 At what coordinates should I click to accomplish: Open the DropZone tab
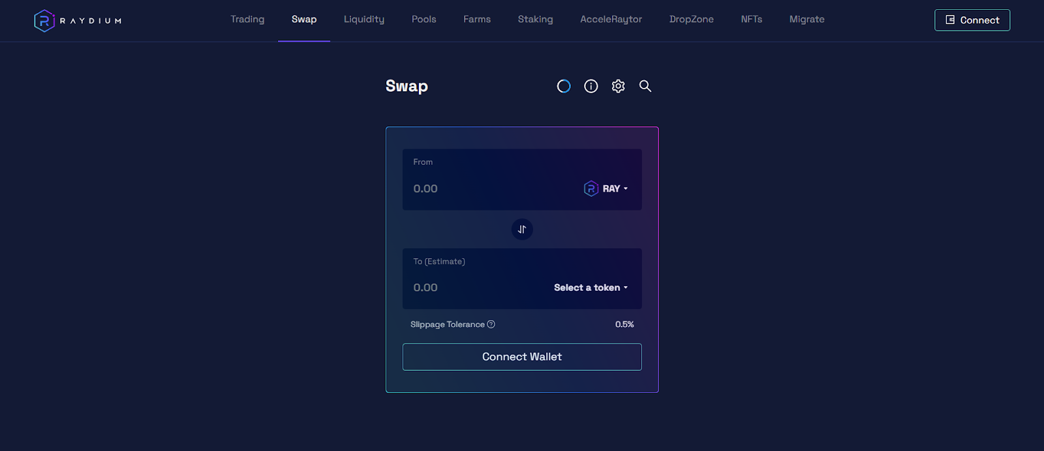pos(692,20)
